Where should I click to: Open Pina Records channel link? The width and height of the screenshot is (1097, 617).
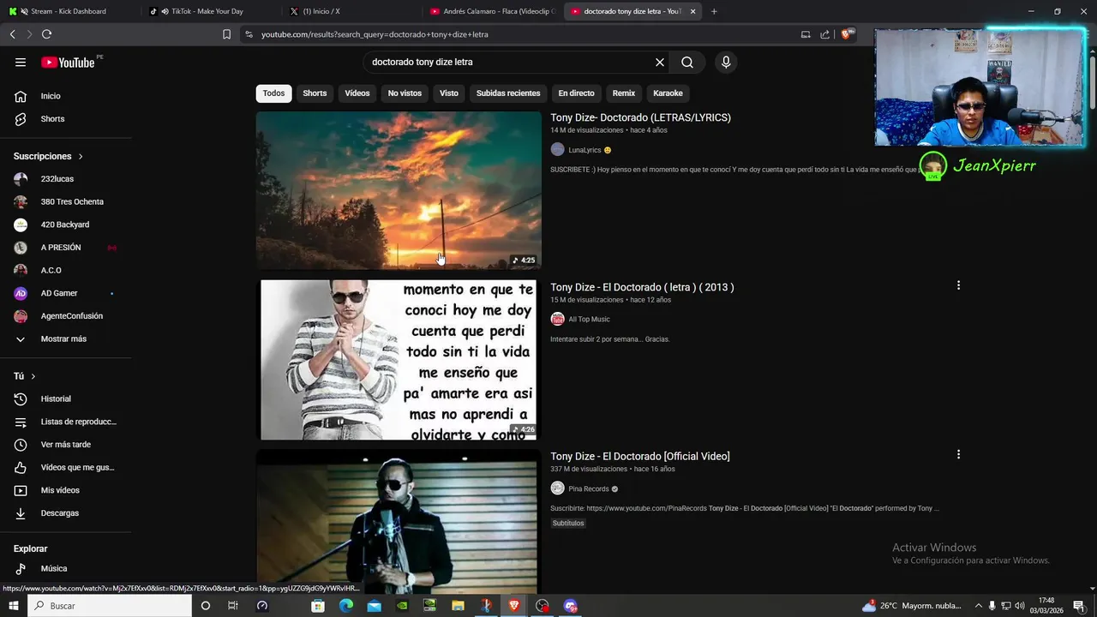coord(589,488)
